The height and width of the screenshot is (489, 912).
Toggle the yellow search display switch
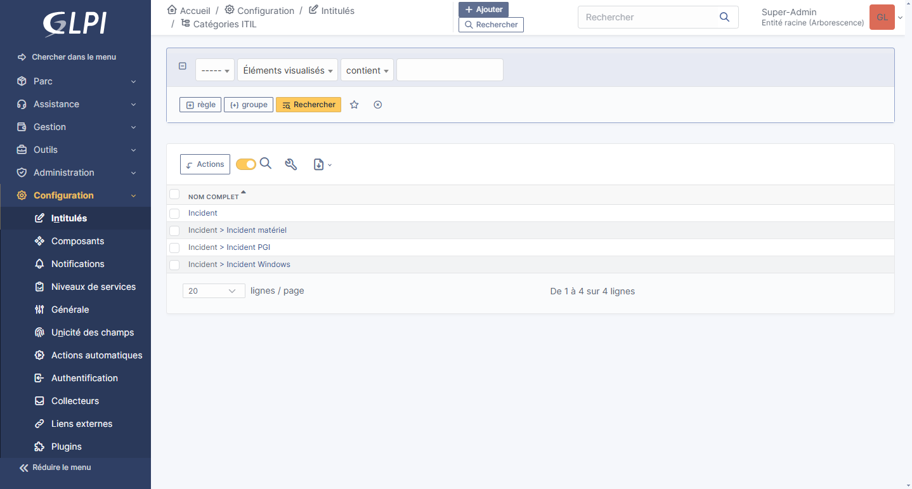point(245,164)
